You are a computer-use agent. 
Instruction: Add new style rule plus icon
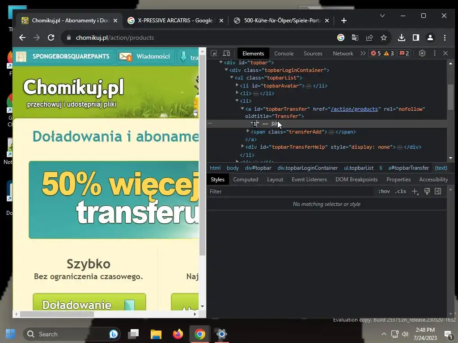(415, 191)
